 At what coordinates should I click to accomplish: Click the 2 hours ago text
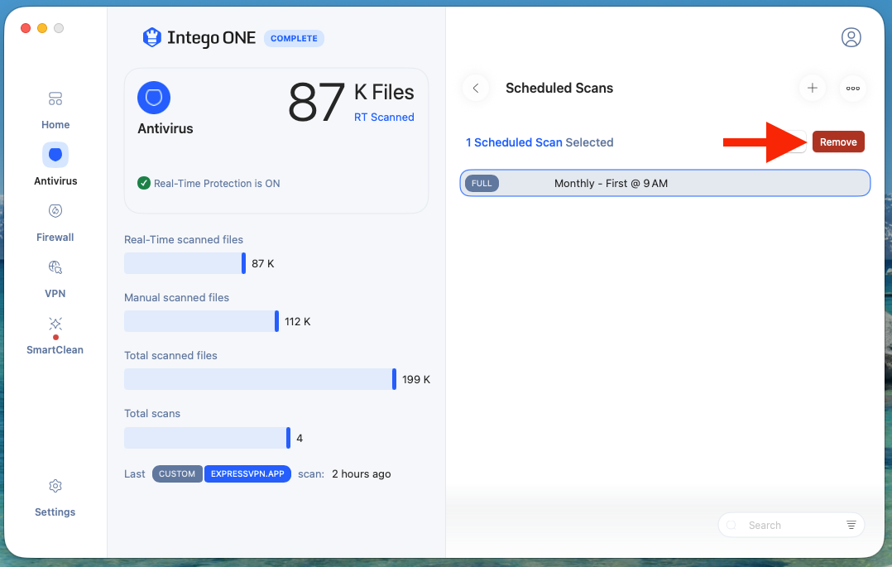[362, 473]
